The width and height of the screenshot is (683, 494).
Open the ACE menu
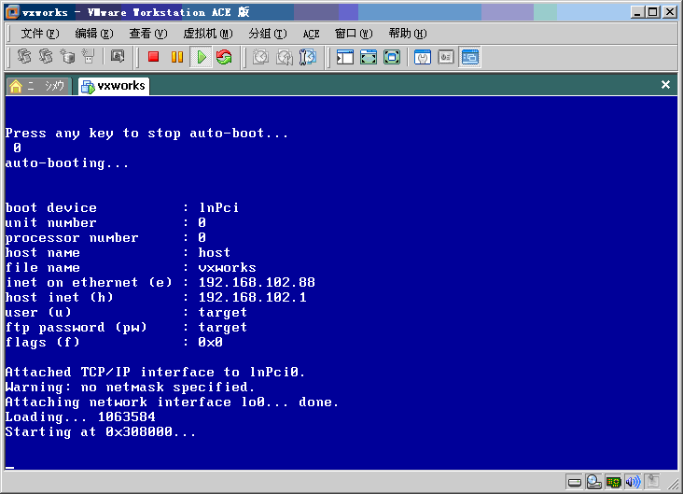[311, 34]
